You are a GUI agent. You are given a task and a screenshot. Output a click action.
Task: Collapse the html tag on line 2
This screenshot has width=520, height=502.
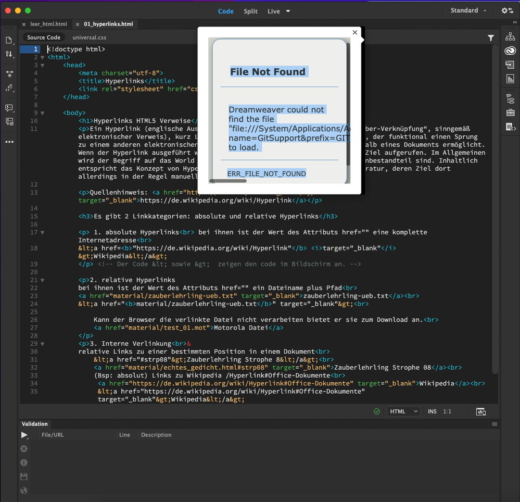[43, 57]
